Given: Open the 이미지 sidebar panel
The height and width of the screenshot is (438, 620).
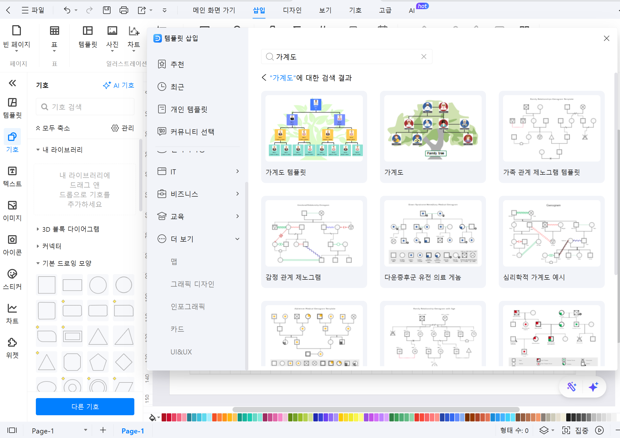Looking at the screenshot, I should (12, 211).
